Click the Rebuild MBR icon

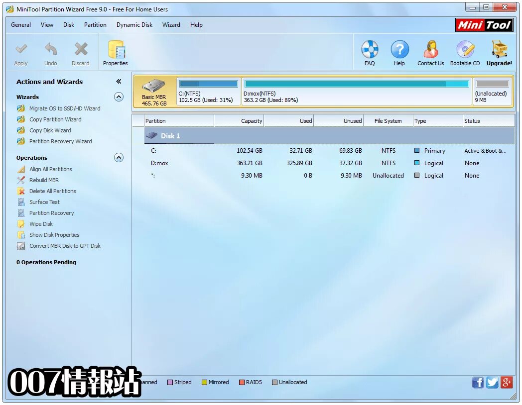(x=21, y=180)
